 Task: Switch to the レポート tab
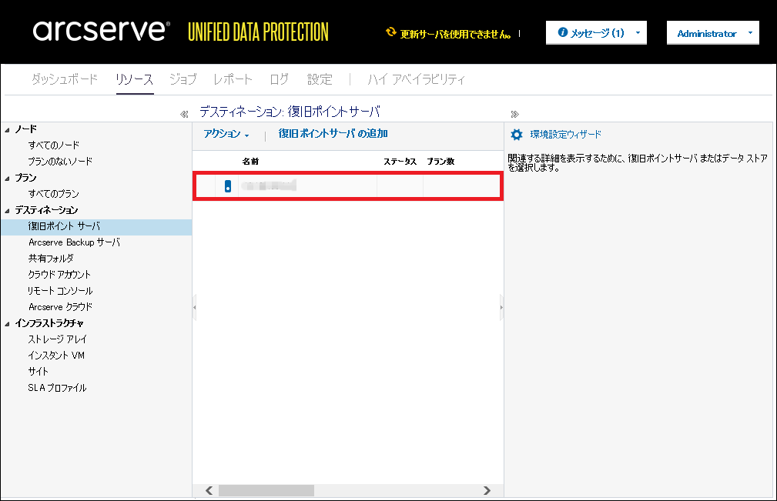coord(233,79)
